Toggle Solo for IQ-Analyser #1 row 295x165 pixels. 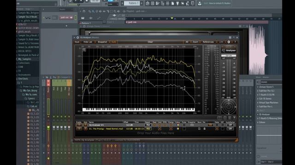[85, 125]
